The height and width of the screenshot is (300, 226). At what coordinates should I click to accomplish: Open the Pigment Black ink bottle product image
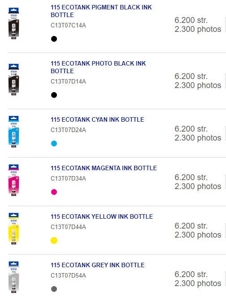click(x=13, y=23)
